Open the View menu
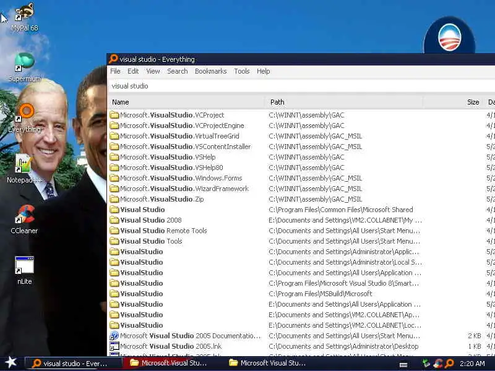Viewport: 495px width, 371px height. pyautogui.click(x=153, y=71)
